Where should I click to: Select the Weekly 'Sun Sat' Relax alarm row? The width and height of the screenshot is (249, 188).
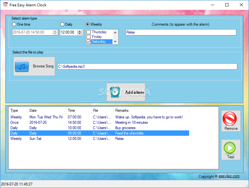pyautogui.click(x=99, y=139)
